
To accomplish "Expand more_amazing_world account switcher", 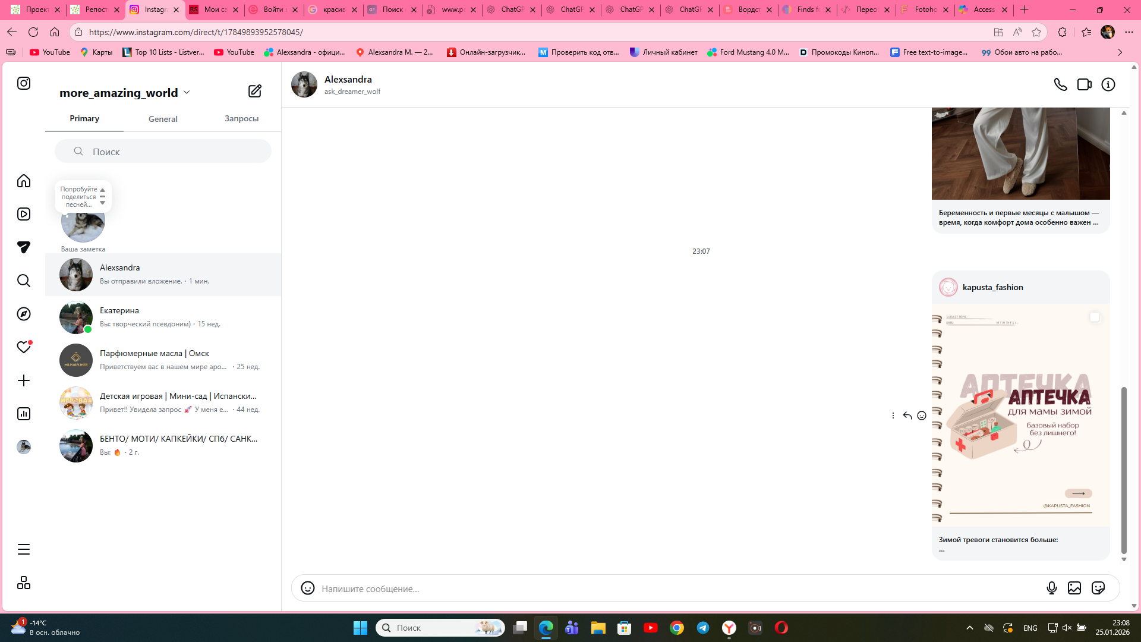I will 186,92.
